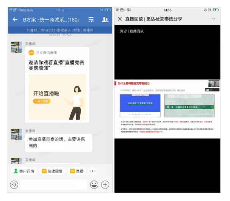Tap the 14:56 clock in the right phone status bar
The height and width of the screenshot is (201, 230).
point(167,10)
